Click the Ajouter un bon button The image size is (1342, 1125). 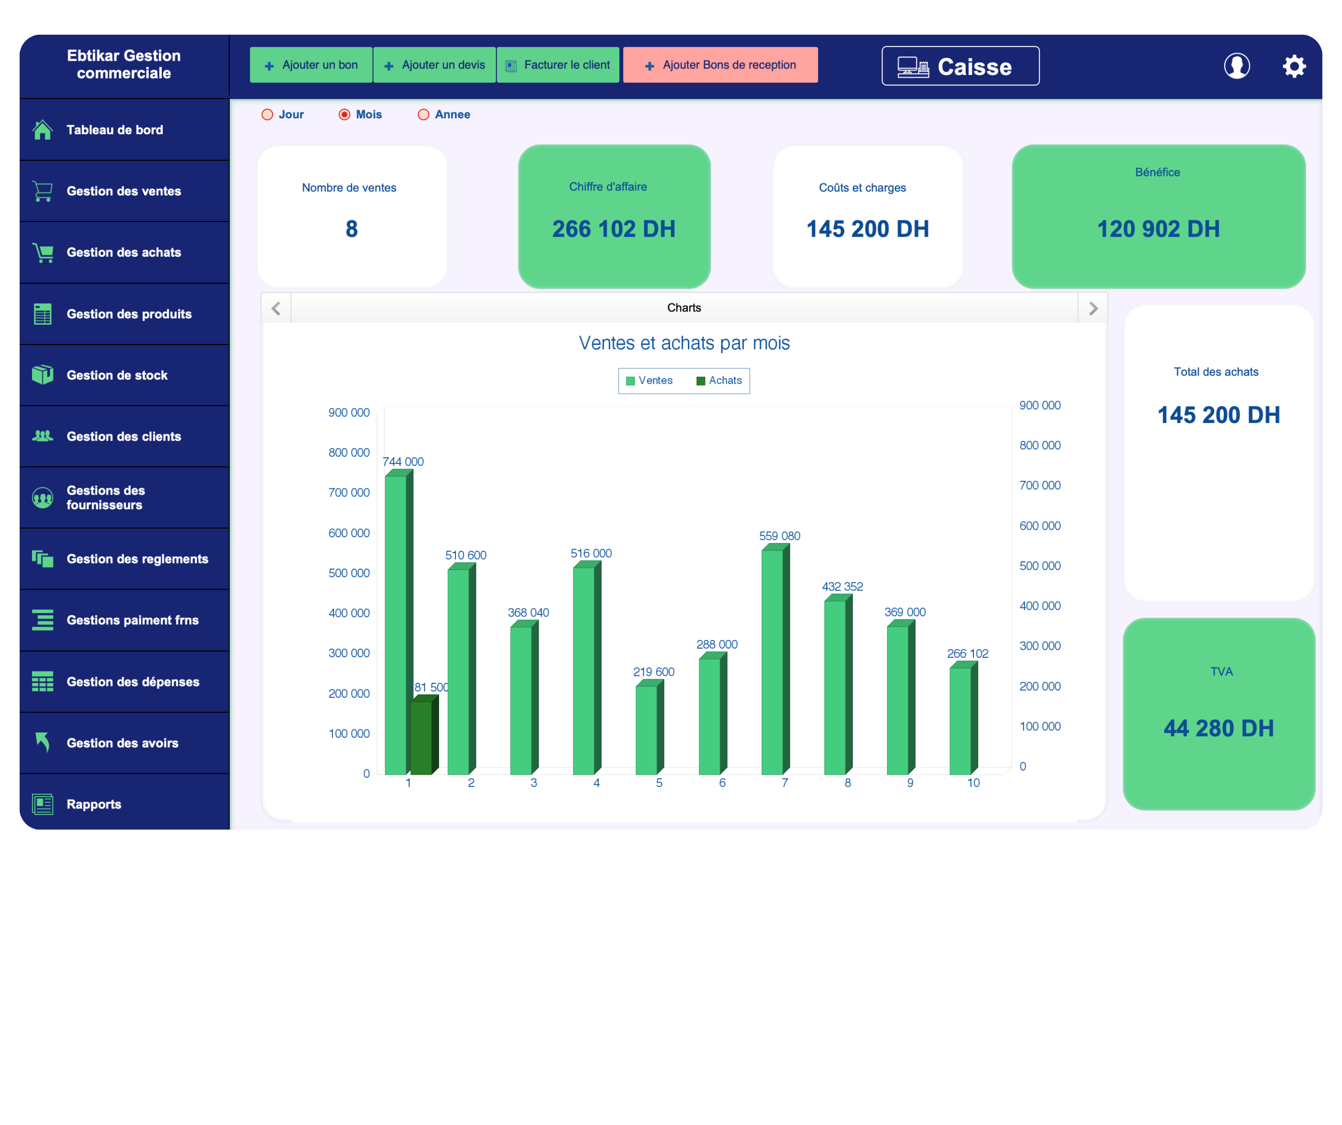[x=311, y=64]
